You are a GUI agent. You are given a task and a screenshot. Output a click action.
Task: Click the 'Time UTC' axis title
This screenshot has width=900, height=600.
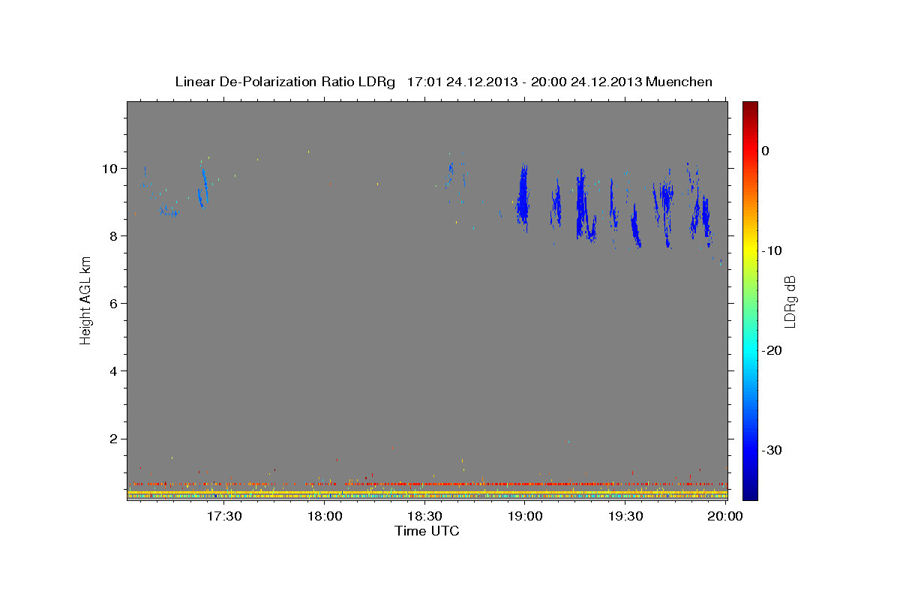[x=427, y=531]
